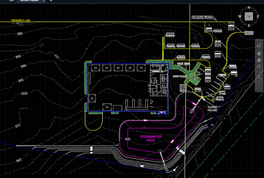The image size is (264, 178).
Task: Activate the Pan hand tool in navigation bar
Action: click(x=259, y=53)
